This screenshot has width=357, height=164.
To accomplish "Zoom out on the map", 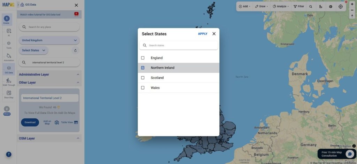I will 352,10.
